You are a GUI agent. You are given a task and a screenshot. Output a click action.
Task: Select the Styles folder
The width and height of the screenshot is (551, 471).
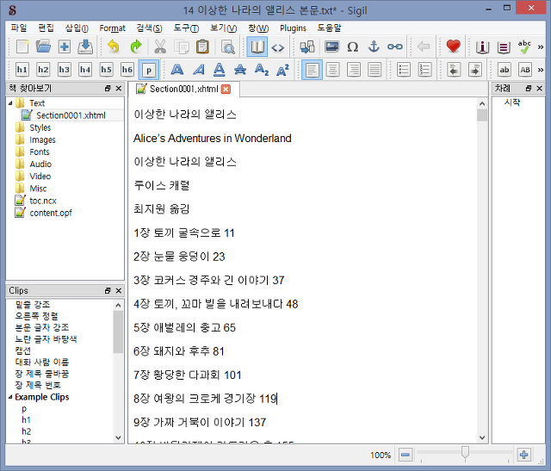pos(40,127)
